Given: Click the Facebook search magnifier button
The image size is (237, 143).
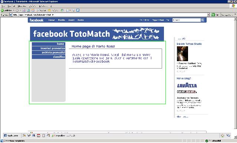Looking at the screenshot, I should (x=203, y=20).
